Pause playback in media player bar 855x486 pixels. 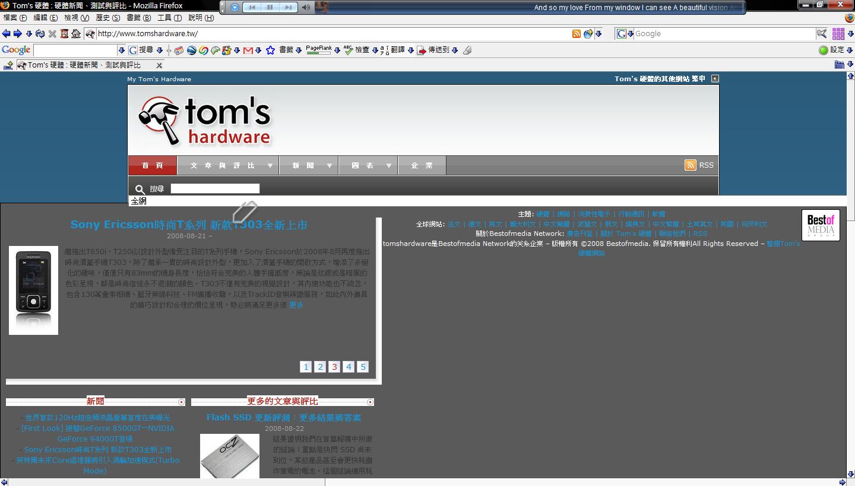(270, 7)
